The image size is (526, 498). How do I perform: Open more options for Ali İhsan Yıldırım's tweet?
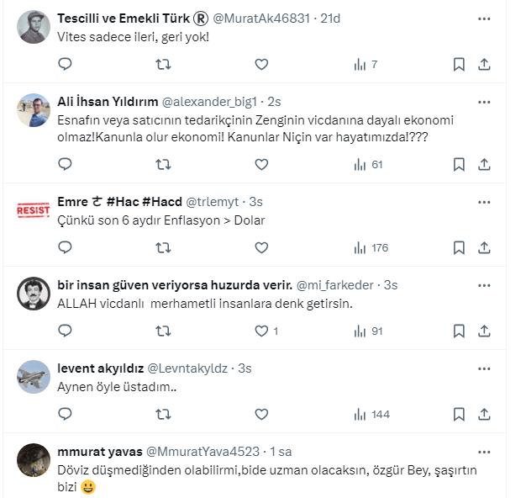(484, 102)
